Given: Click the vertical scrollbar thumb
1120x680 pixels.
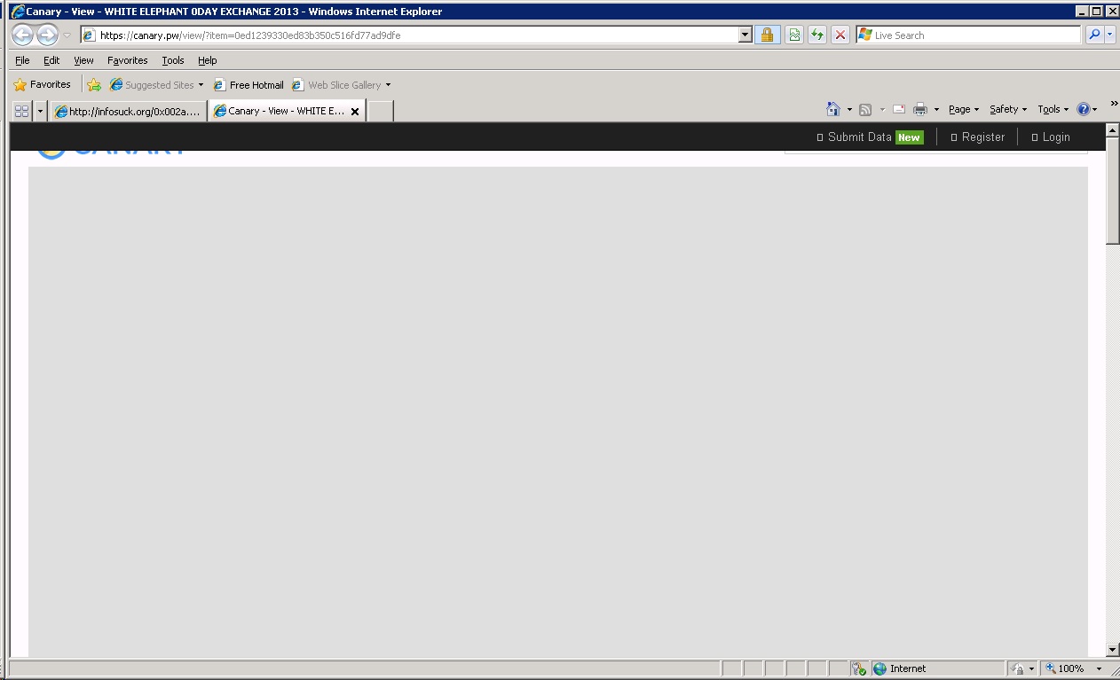Looking at the screenshot, I should point(1113,191).
